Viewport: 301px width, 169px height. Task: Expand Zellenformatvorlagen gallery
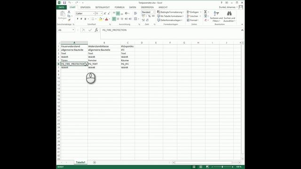[x=170, y=20]
